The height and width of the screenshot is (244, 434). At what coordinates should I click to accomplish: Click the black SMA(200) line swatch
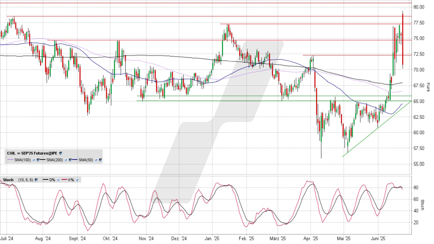click(x=42, y=160)
